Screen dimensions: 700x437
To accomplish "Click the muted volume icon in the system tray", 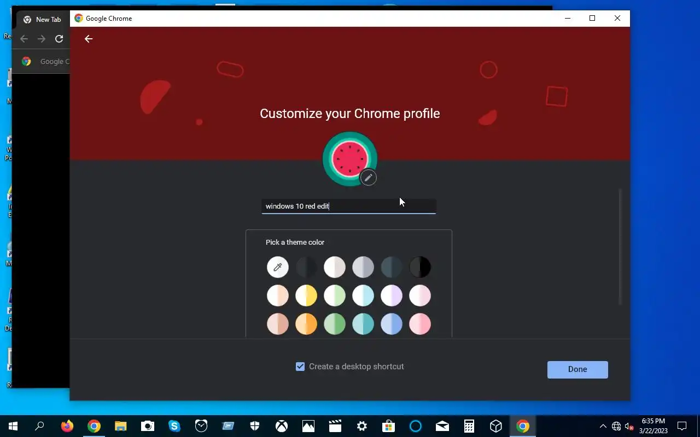I will click(x=629, y=426).
